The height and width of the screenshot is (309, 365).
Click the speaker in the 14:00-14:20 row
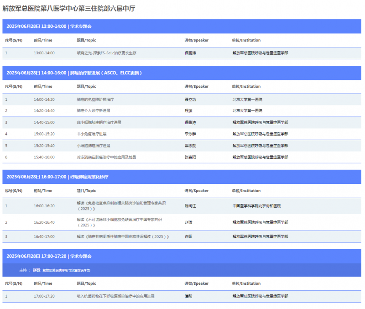point(190,100)
